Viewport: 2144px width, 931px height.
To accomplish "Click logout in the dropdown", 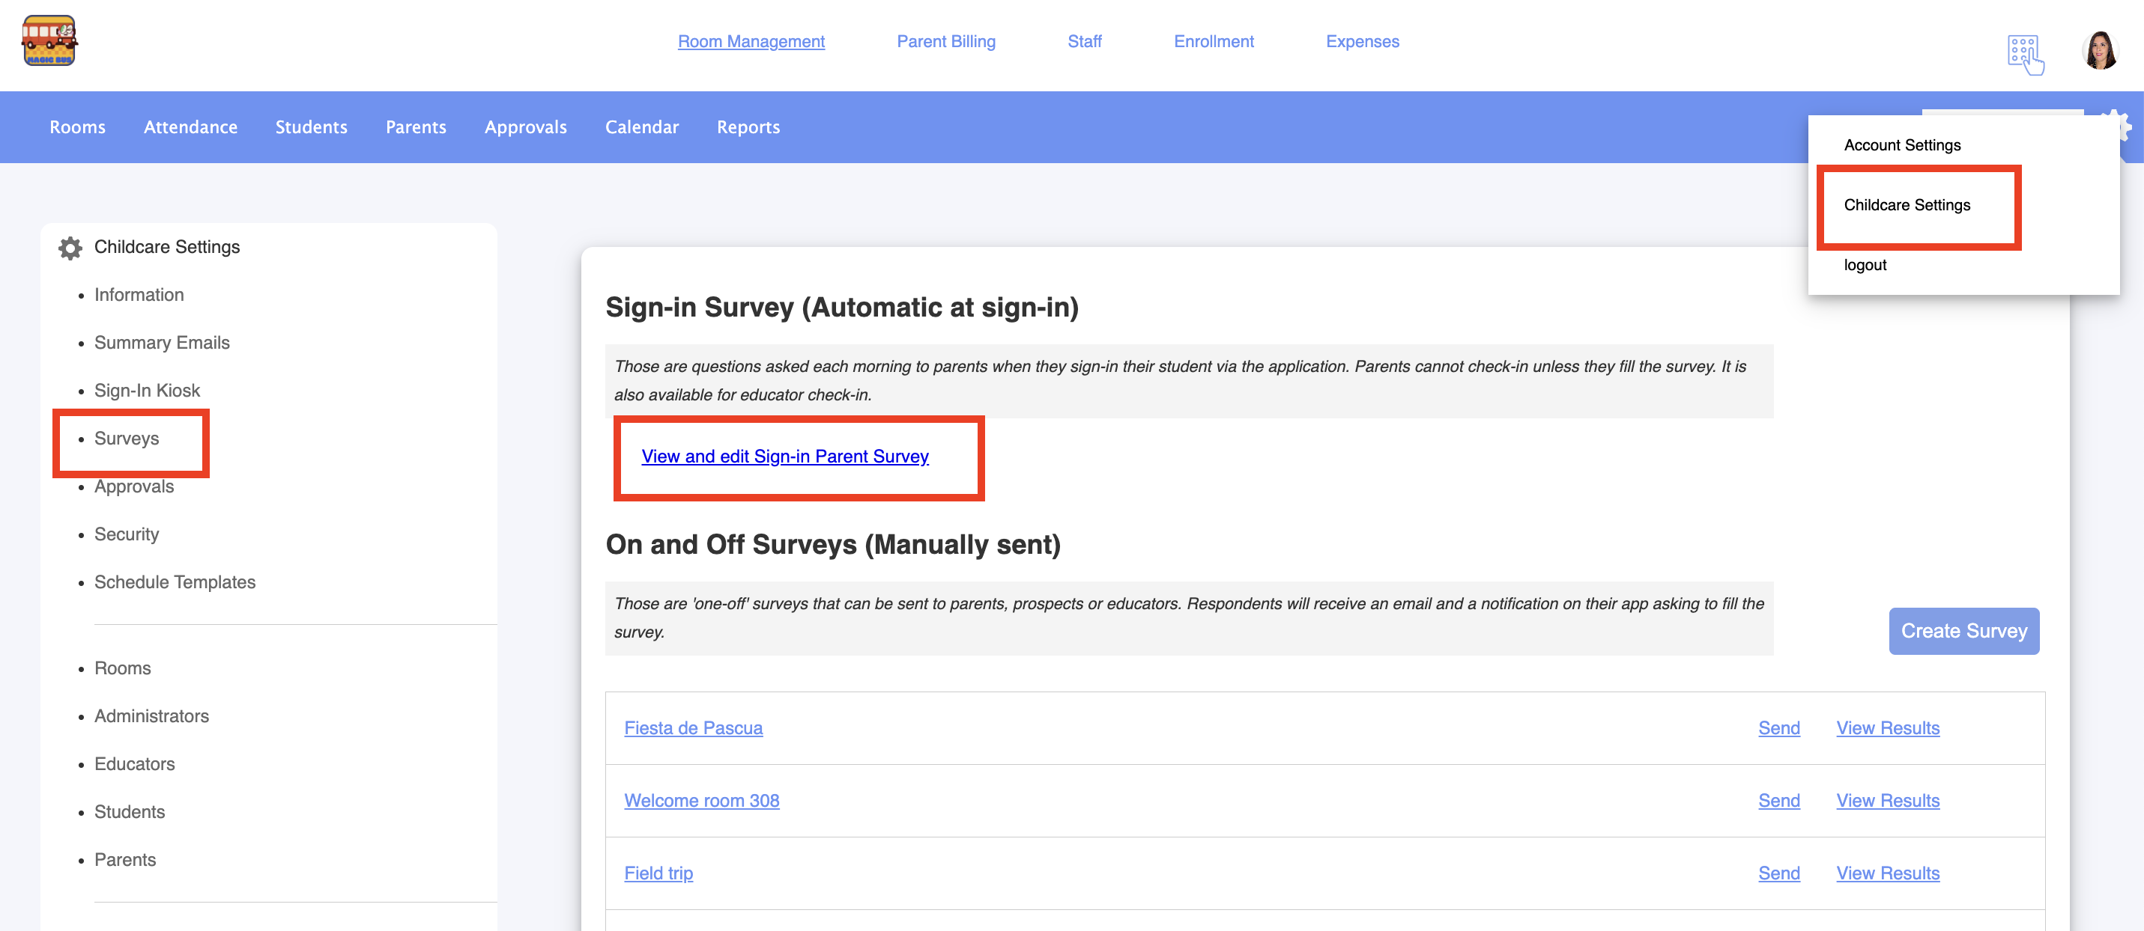I will 1865,265.
